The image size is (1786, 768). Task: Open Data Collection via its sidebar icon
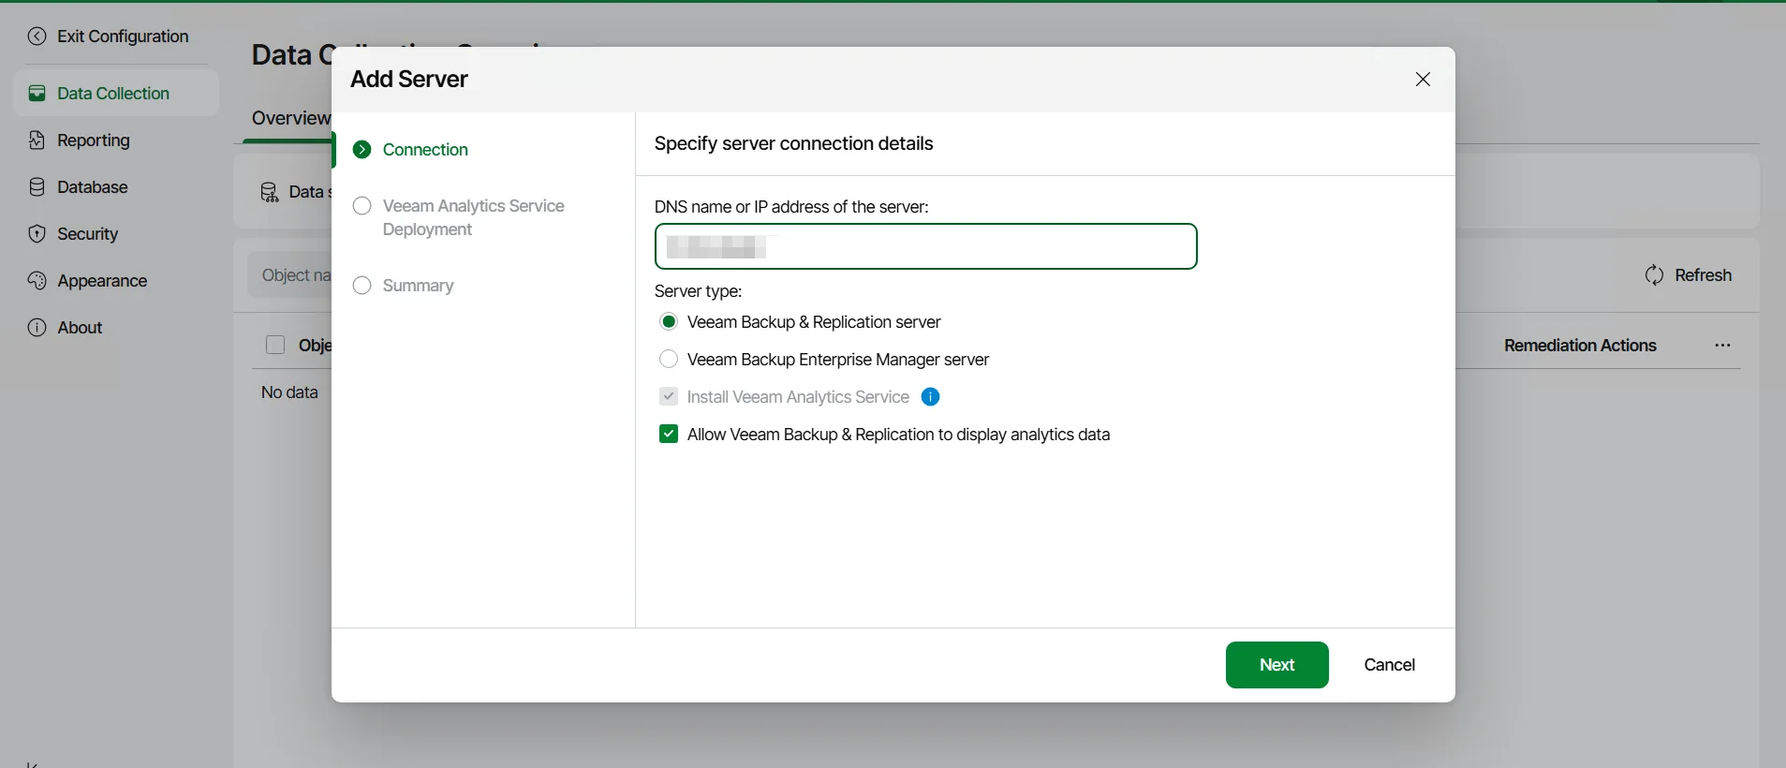(37, 94)
